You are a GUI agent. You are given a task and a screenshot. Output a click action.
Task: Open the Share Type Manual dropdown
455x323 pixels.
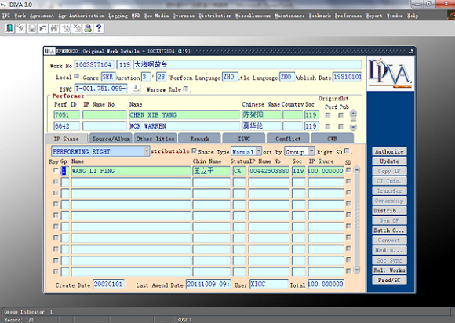[x=258, y=151]
